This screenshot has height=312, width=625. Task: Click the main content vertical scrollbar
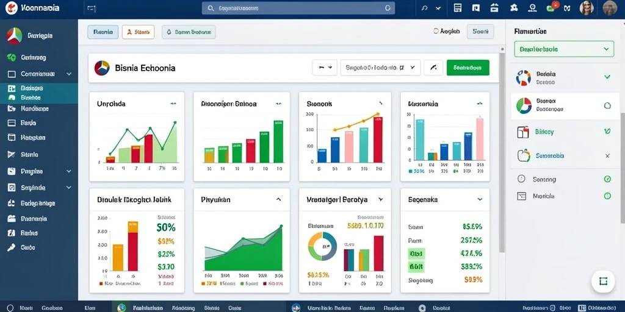[x=502, y=153]
